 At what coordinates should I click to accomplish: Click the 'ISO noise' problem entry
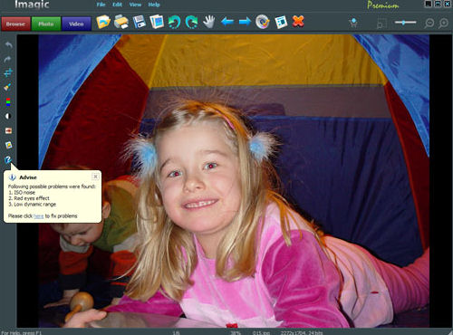tap(22, 192)
